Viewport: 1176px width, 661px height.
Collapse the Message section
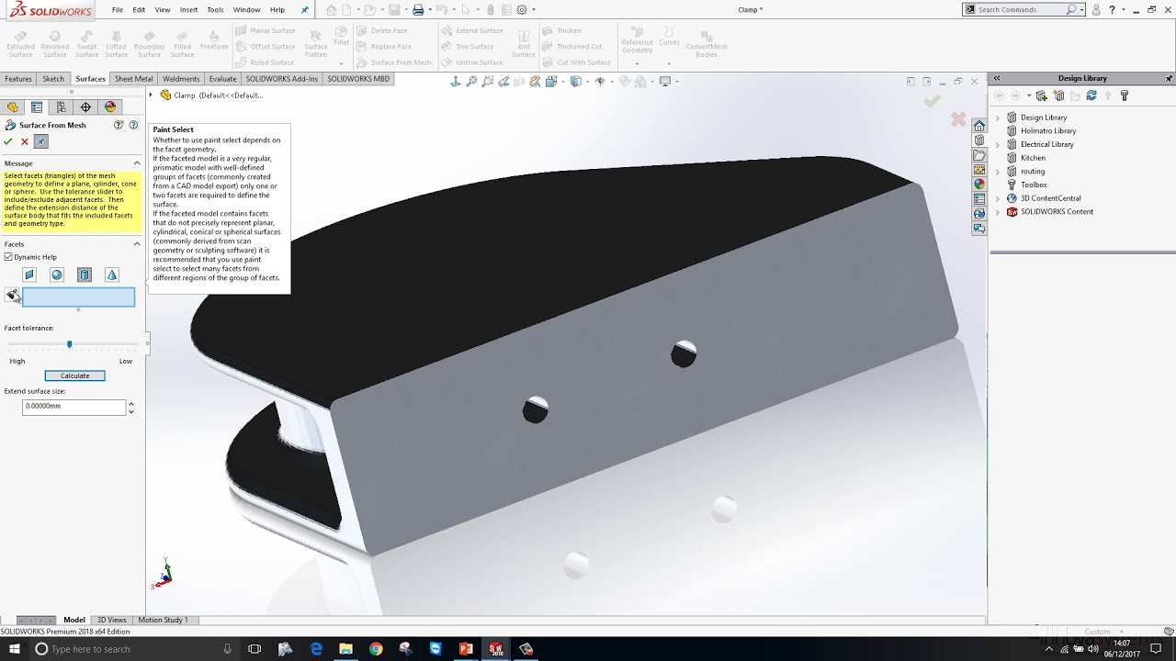tap(137, 163)
